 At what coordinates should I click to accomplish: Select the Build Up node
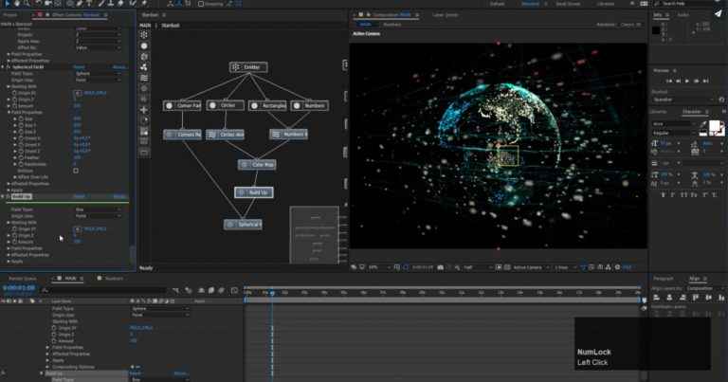254,192
